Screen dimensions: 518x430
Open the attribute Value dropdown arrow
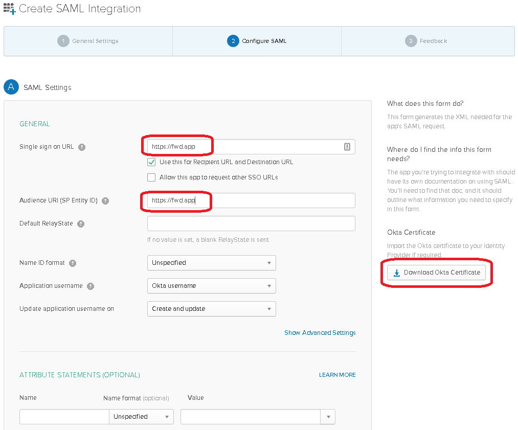click(x=328, y=417)
